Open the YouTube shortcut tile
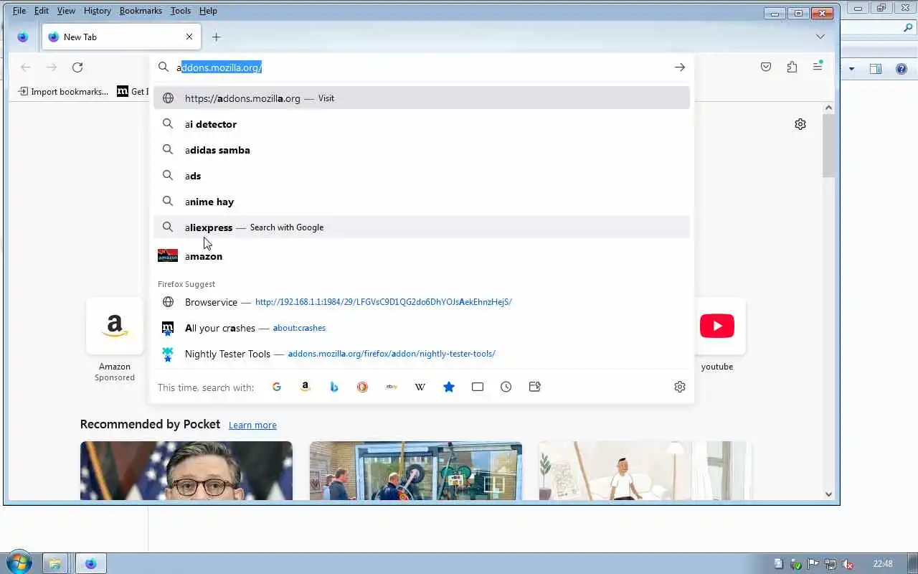 pyautogui.click(x=717, y=326)
